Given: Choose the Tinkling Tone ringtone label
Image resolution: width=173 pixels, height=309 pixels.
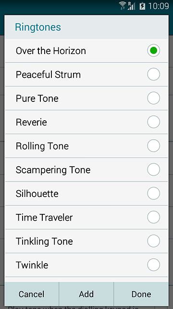Looking at the screenshot, I should (44, 241).
